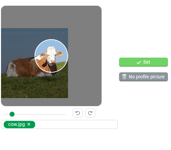This screenshot has width=171, height=150.
Task: Click the trash icon on No profile picture
Action: coord(124,77)
